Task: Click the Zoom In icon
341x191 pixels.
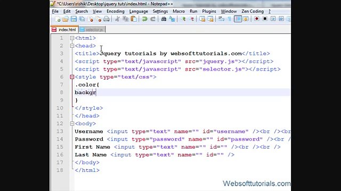Action: click(183, 19)
